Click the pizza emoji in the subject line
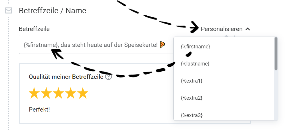Screen dimensions: 287x133 click(x=162, y=45)
